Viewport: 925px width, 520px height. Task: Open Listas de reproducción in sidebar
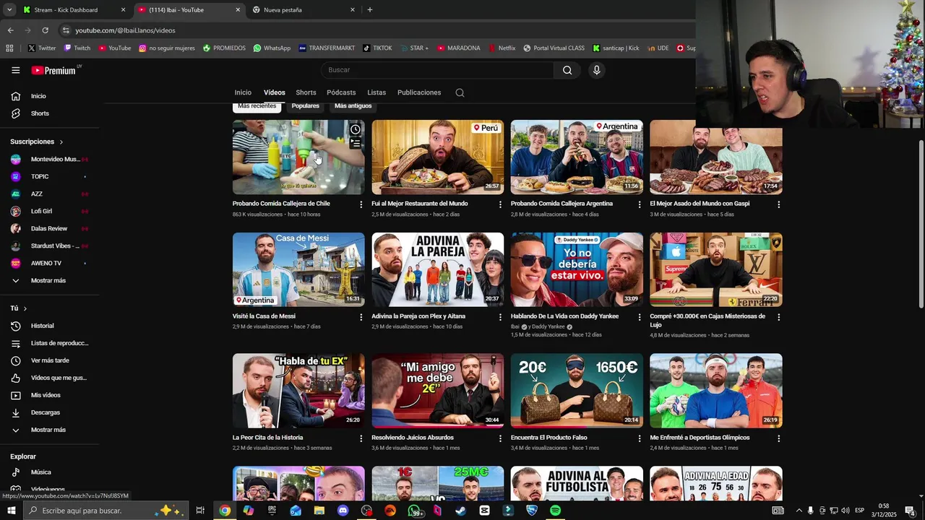tap(50, 343)
